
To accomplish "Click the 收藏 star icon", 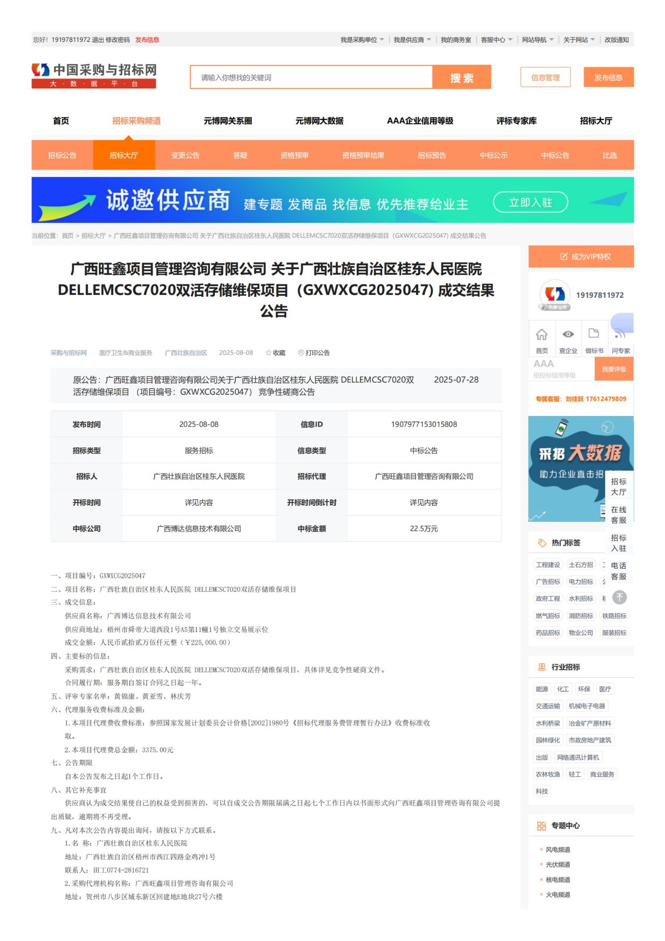I will 268,352.
